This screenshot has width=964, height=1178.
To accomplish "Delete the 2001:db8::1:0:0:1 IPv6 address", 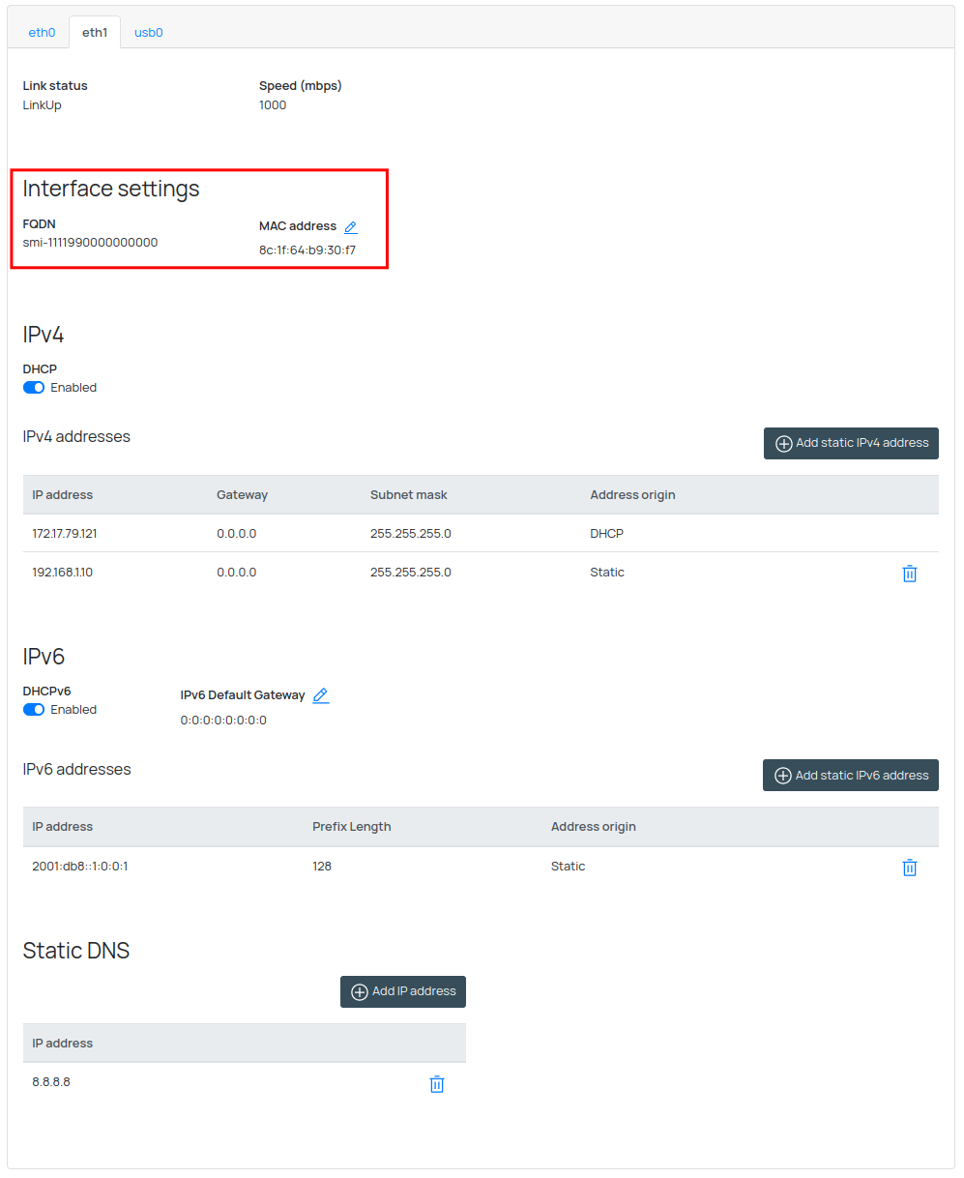I will [909, 868].
